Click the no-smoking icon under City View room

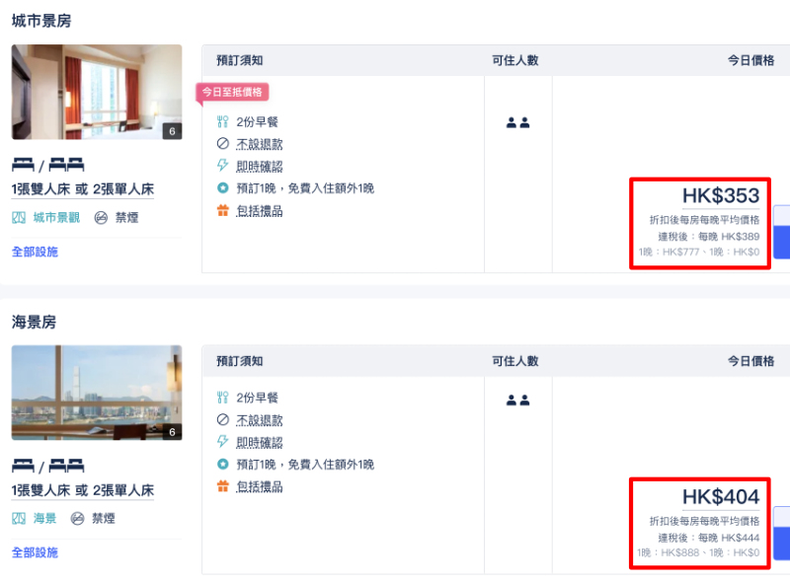coord(101,217)
